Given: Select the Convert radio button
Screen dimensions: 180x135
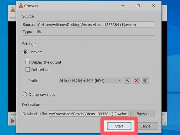Looking at the screenshot, I should (x=25, y=52).
